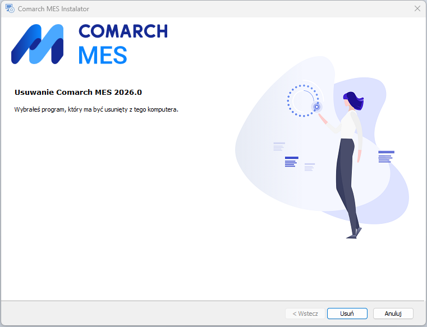Select the dotted circular dial in the illustration
Screen dimensions: 427x327
point(302,101)
